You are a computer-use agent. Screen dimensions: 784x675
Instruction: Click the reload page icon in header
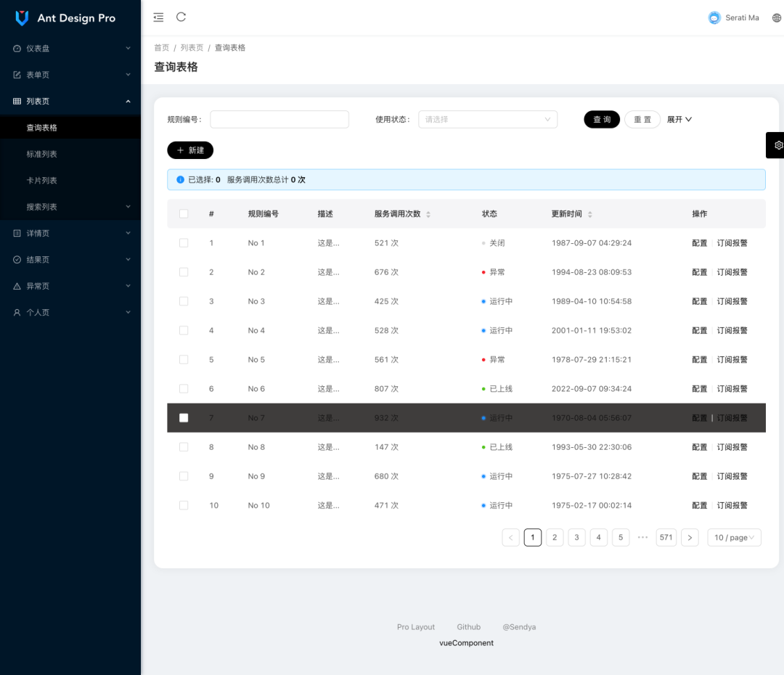[181, 17]
